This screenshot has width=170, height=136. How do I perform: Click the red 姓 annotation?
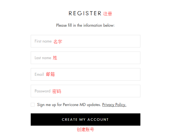(55, 58)
